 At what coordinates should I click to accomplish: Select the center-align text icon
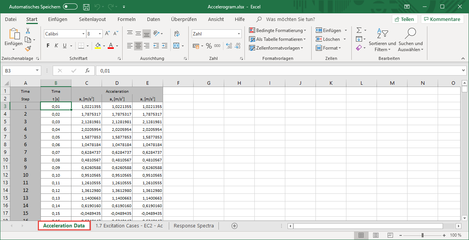(x=138, y=45)
